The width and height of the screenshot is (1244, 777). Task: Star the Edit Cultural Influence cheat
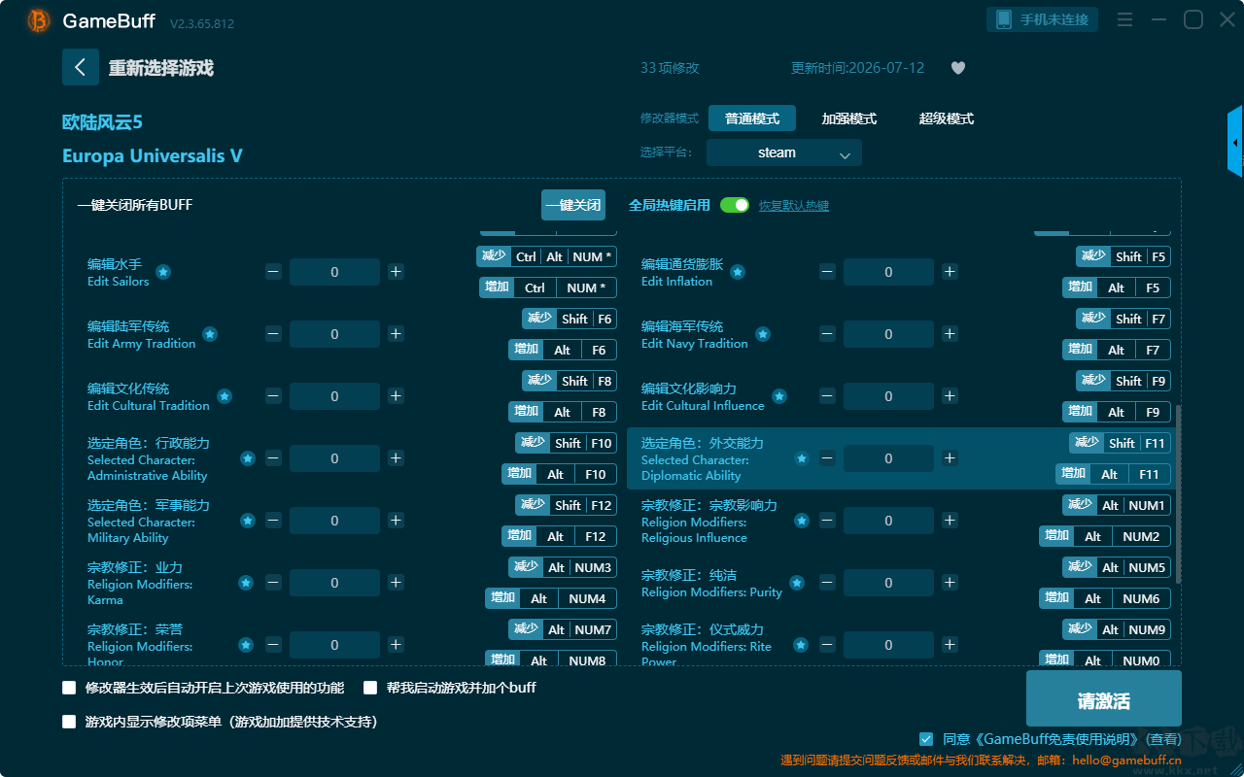(x=779, y=396)
